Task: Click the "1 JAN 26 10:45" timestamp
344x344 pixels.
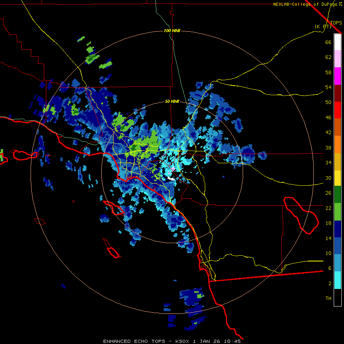Action: point(217,341)
